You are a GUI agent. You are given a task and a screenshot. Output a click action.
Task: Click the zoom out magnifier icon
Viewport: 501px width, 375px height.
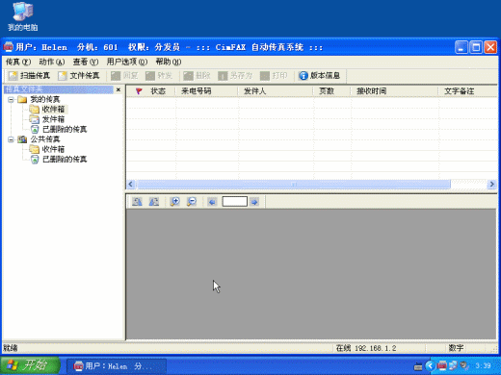coord(192,202)
